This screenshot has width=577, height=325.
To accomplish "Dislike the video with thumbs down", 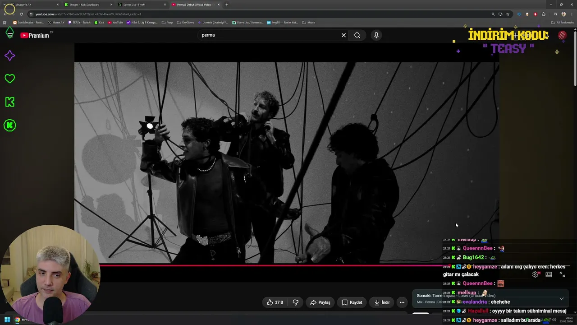I will pyautogui.click(x=296, y=302).
